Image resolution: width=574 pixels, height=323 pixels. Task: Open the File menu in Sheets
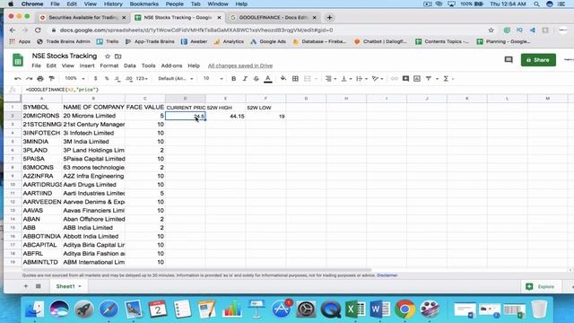[x=36, y=65]
